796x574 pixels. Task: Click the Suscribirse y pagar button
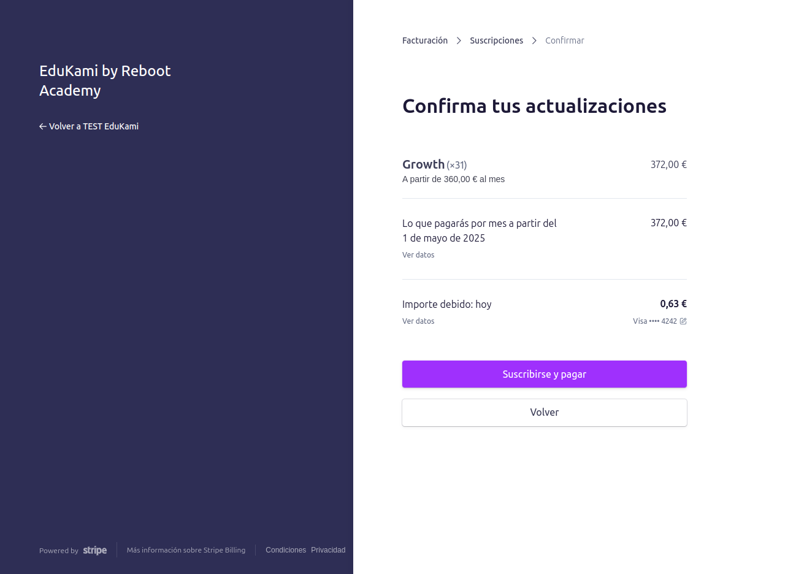[545, 374]
